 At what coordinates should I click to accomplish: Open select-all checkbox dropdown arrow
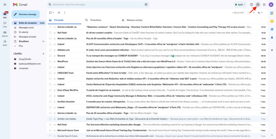(x=53, y=13)
